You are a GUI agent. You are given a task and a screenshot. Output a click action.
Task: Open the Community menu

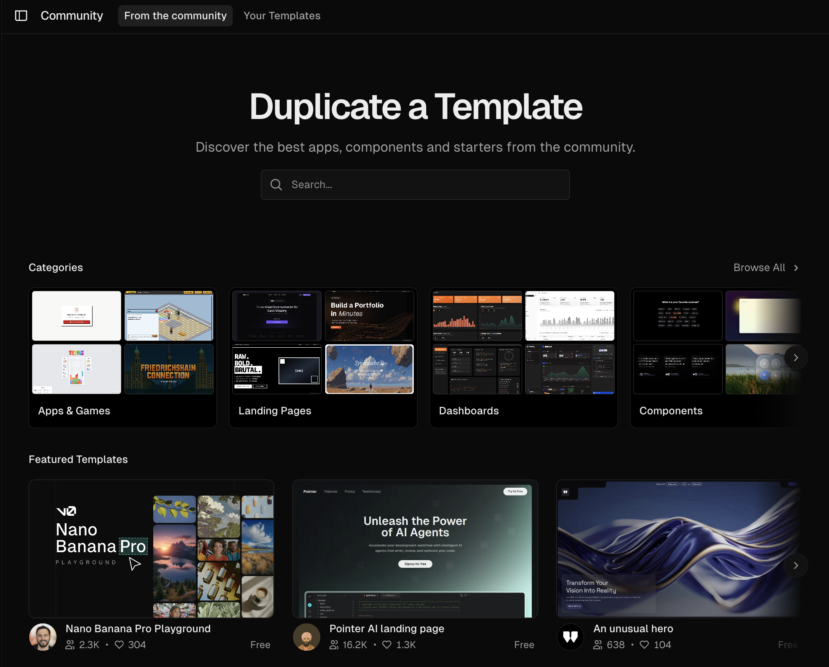(x=71, y=16)
